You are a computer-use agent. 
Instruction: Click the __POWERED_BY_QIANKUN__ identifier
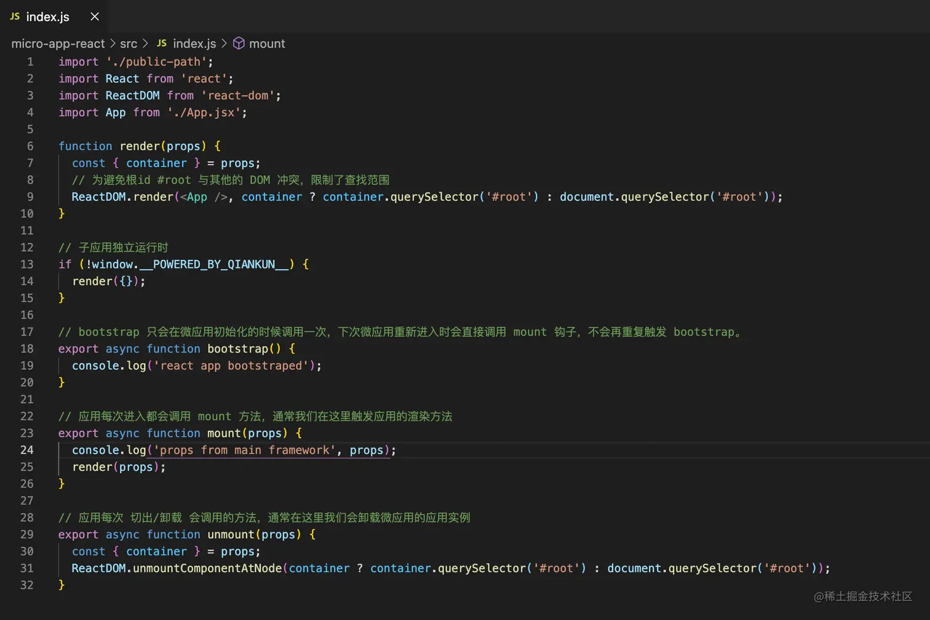click(x=214, y=265)
